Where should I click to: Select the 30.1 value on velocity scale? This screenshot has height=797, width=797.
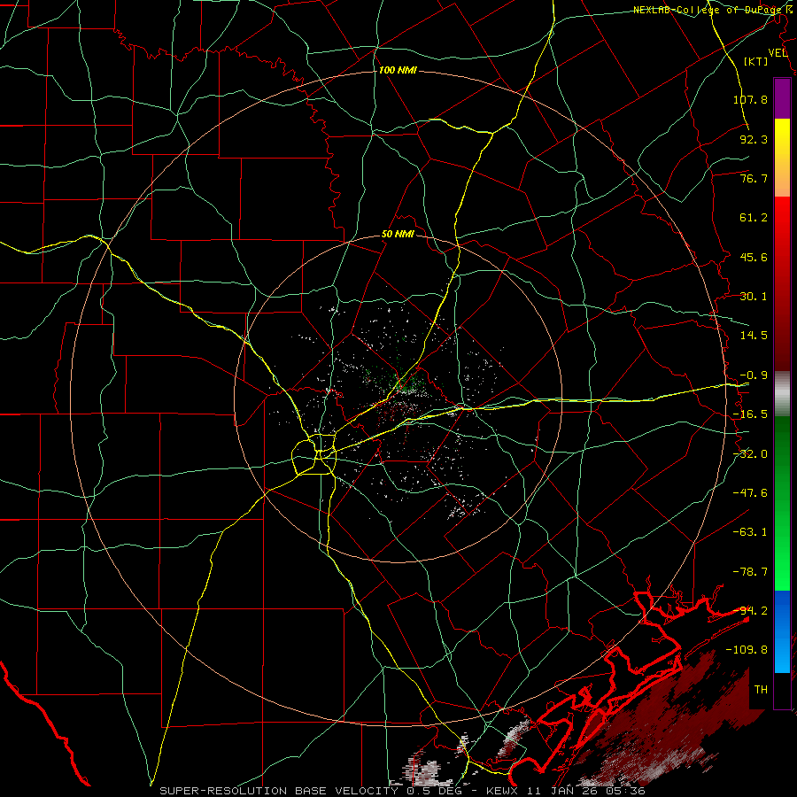(x=754, y=297)
